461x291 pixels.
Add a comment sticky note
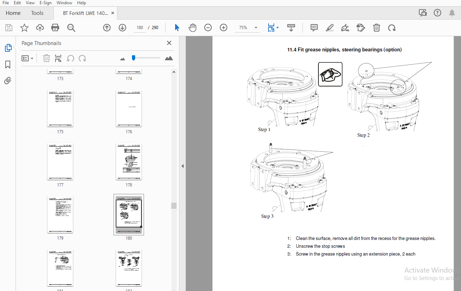click(x=314, y=28)
